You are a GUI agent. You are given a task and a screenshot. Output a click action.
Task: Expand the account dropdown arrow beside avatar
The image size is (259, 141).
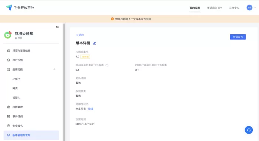[255, 8]
